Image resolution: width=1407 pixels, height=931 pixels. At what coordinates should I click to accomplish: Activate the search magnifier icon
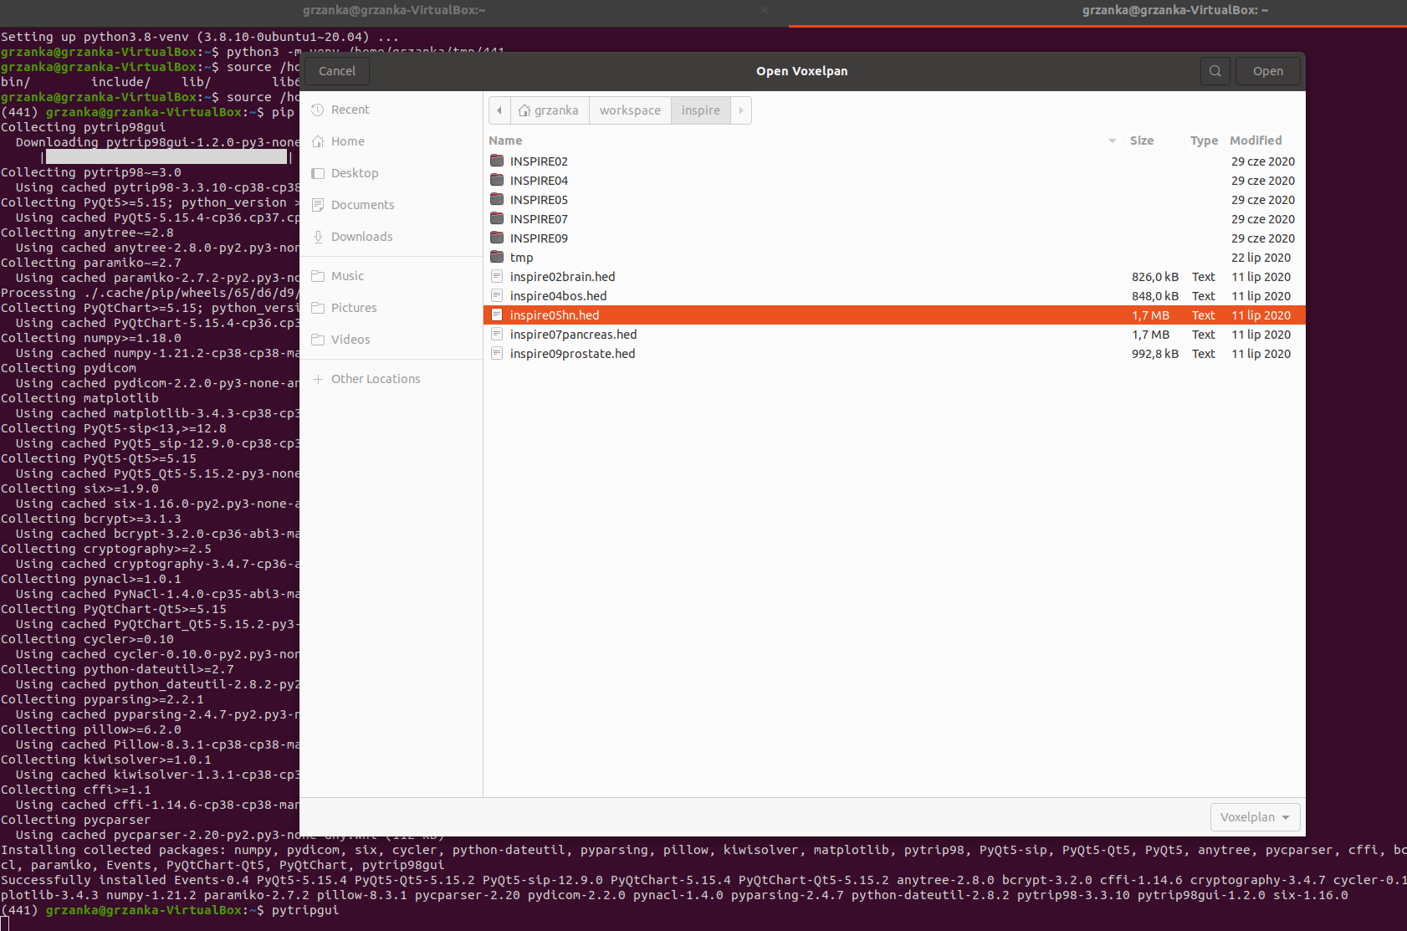(1215, 70)
